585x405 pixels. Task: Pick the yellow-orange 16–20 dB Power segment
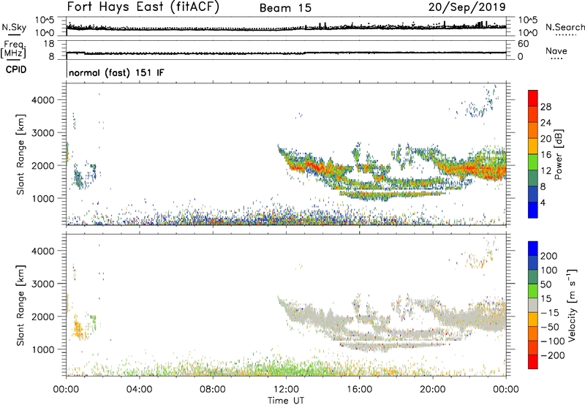(533, 146)
